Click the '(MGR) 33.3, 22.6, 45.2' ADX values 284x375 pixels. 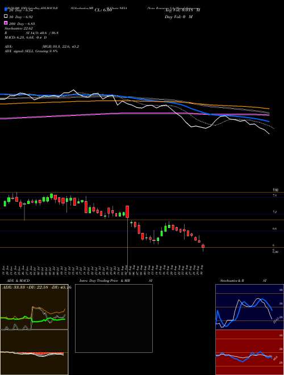[x=60, y=47]
